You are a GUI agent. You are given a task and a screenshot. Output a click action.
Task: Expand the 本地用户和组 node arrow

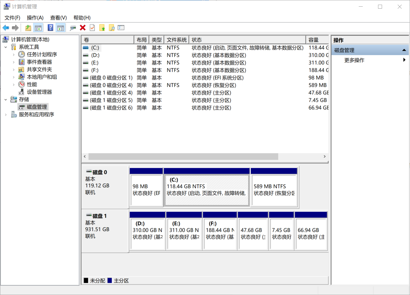pyautogui.click(x=14, y=77)
